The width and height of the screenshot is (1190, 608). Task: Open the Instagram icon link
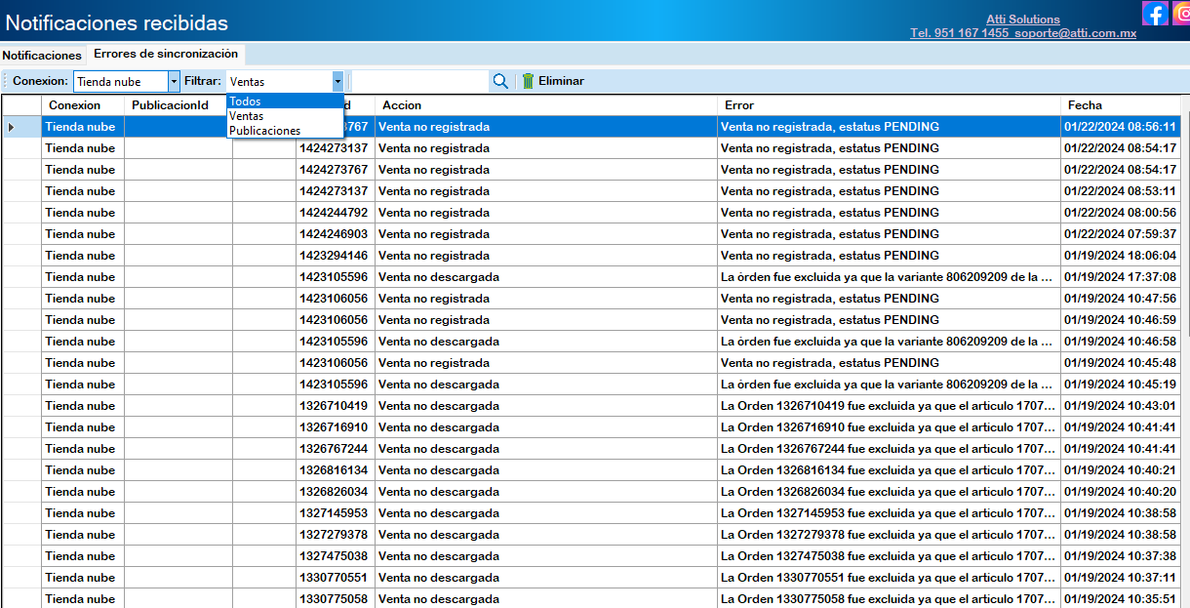tap(1182, 14)
